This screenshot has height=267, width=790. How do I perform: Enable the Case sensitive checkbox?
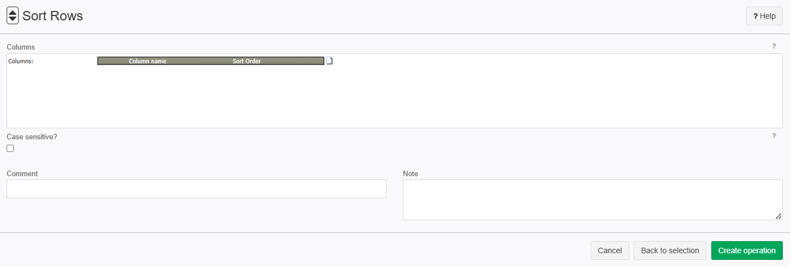[10, 149]
